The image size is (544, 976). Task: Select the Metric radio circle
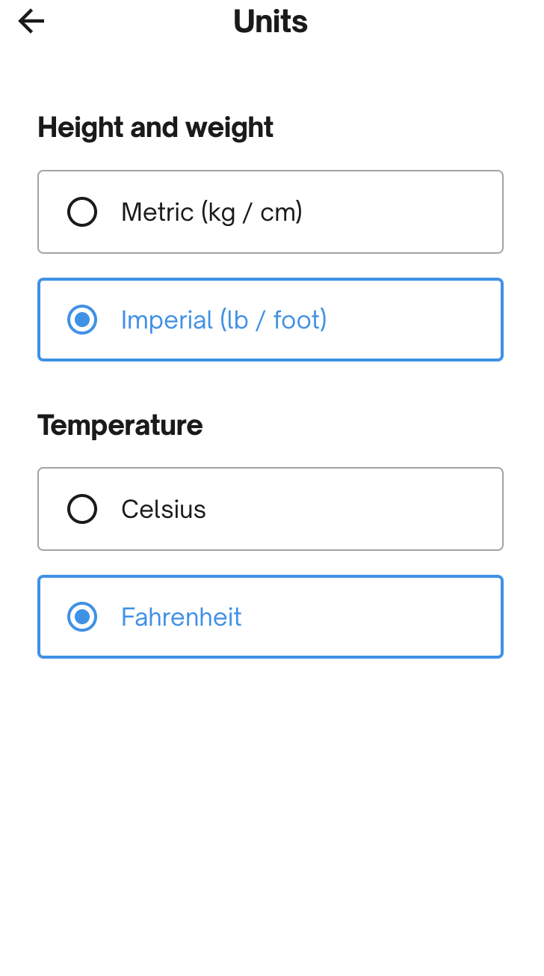[x=82, y=213]
